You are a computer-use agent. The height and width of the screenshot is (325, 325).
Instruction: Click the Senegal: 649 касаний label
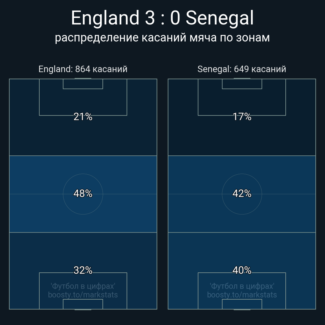242,69
